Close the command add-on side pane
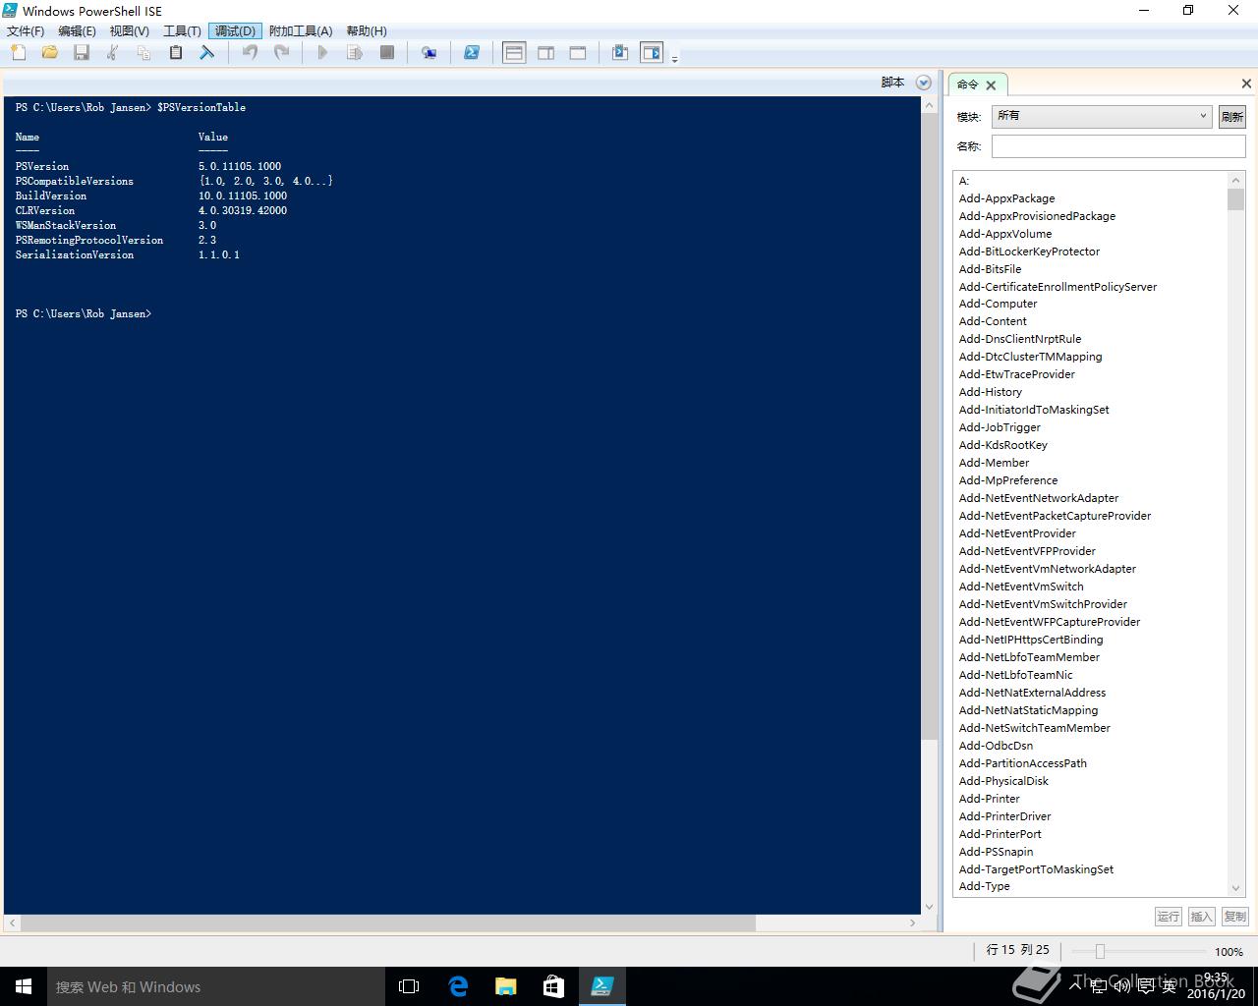The height and width of the screenshot is (1006, 1258). tap(1246, 84)
